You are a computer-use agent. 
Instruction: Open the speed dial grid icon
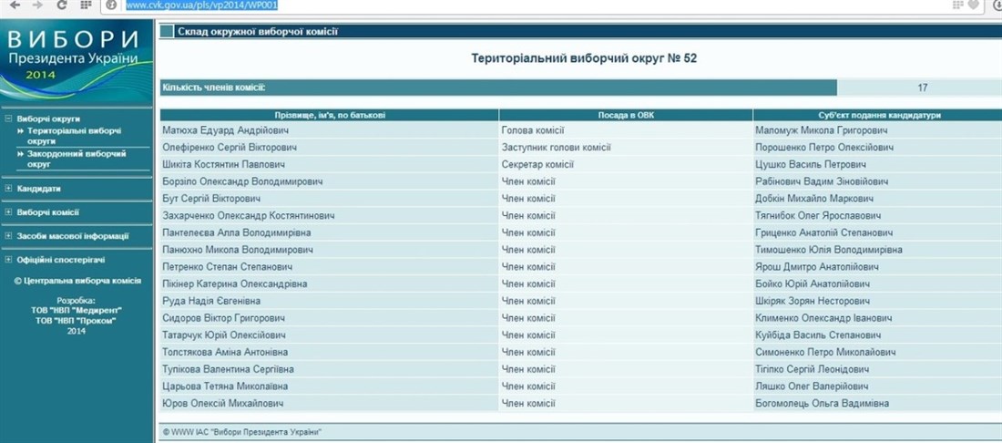pyautogui.click(x=85, y=5)
